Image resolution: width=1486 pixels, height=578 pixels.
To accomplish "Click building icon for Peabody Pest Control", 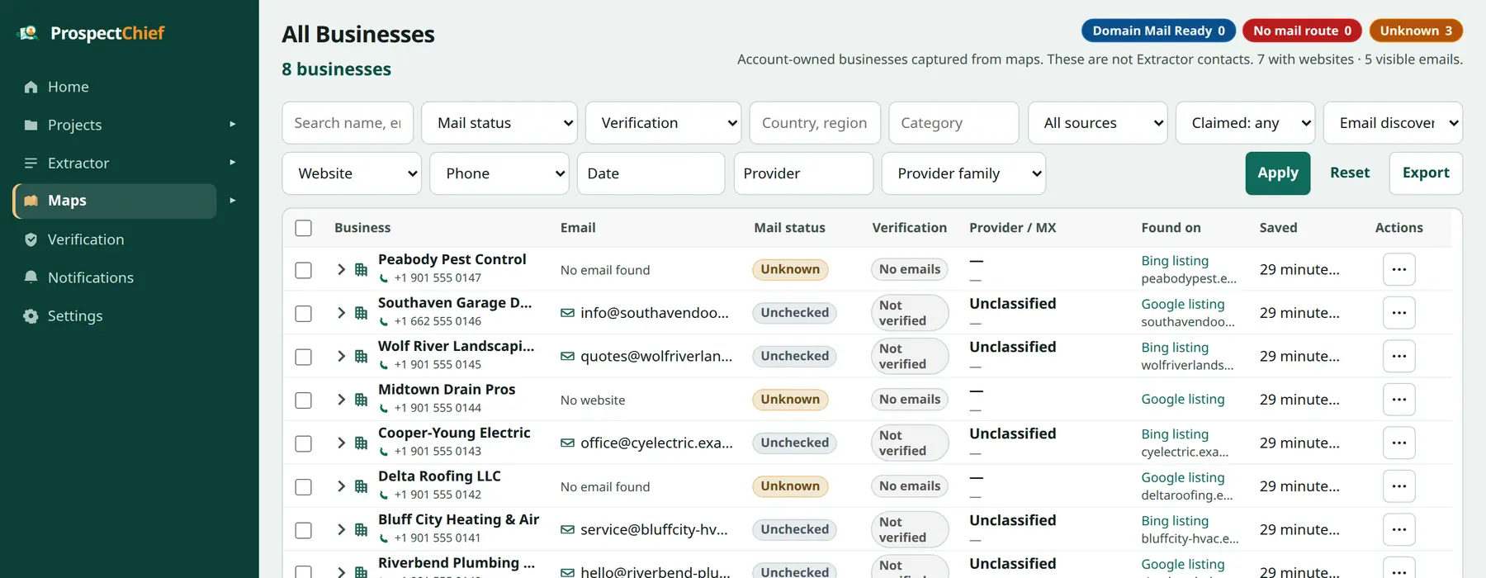I will point(361,269).
